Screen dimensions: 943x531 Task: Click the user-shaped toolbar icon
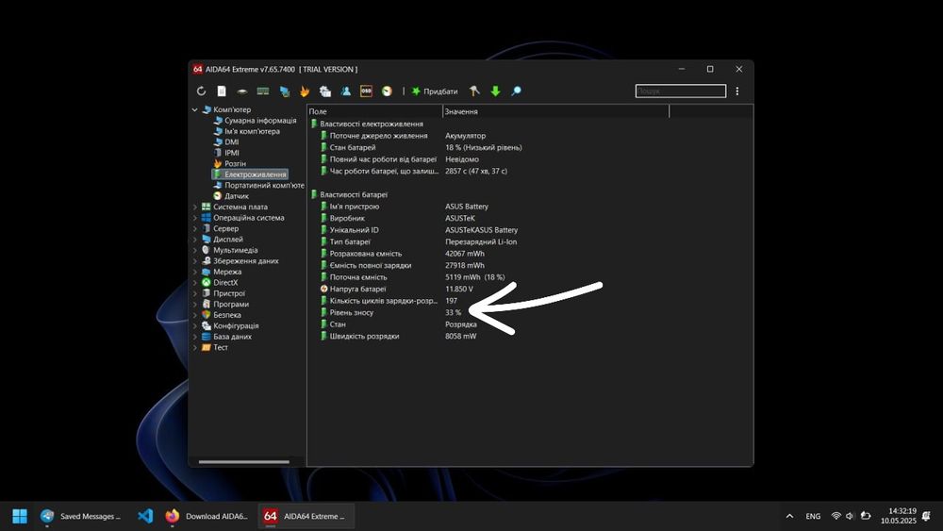[346, 91]
